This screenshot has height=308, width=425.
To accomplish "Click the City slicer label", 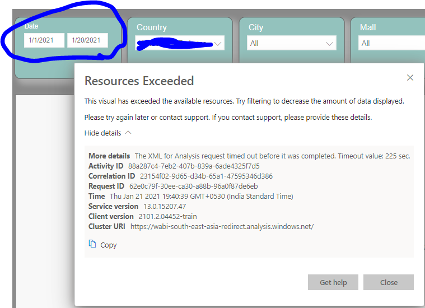I will (x=256, y=27).
